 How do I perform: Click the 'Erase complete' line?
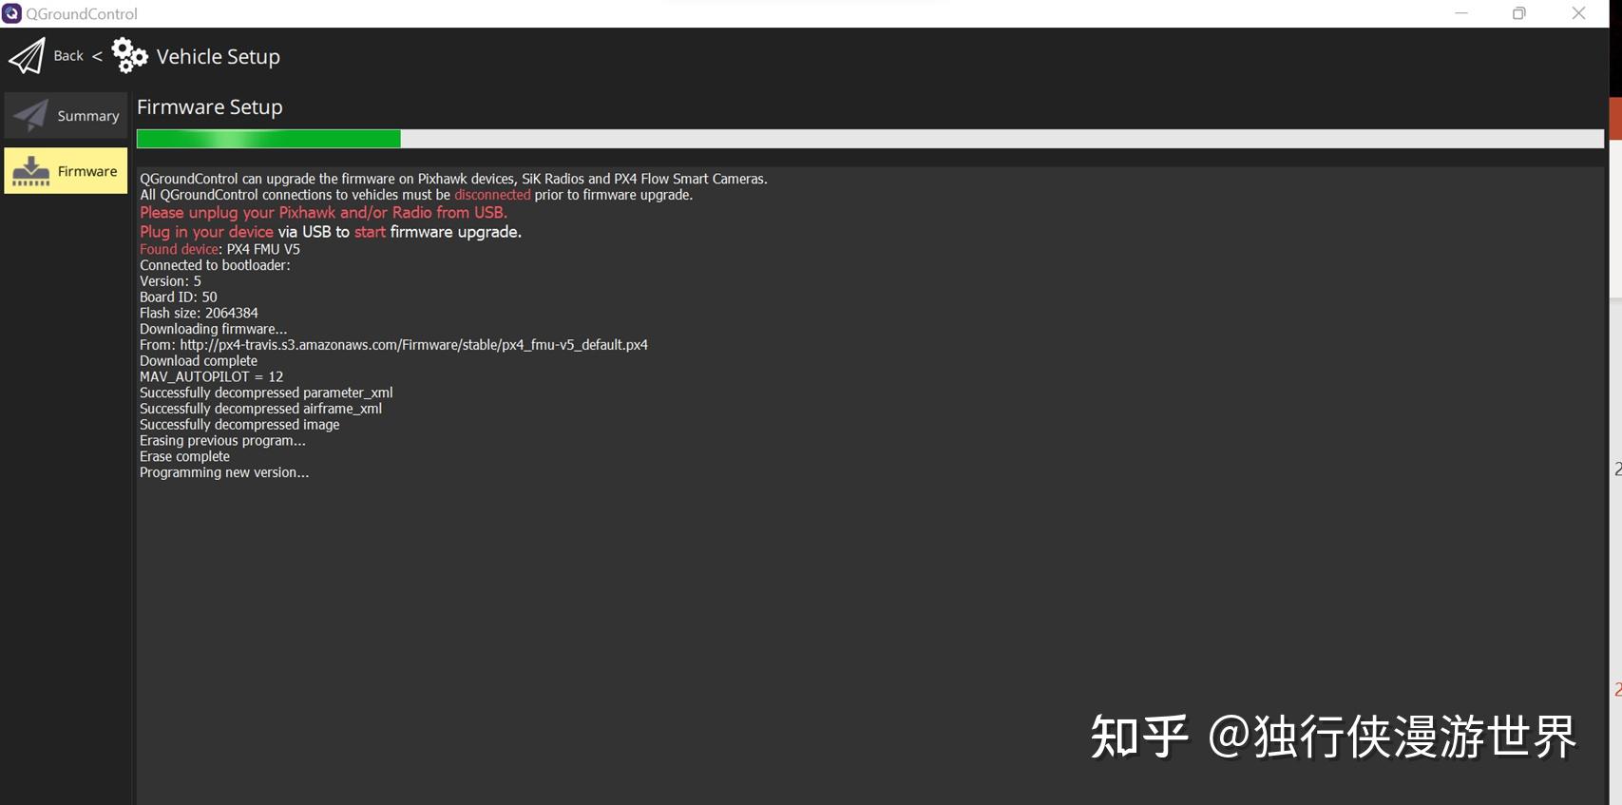184,456
